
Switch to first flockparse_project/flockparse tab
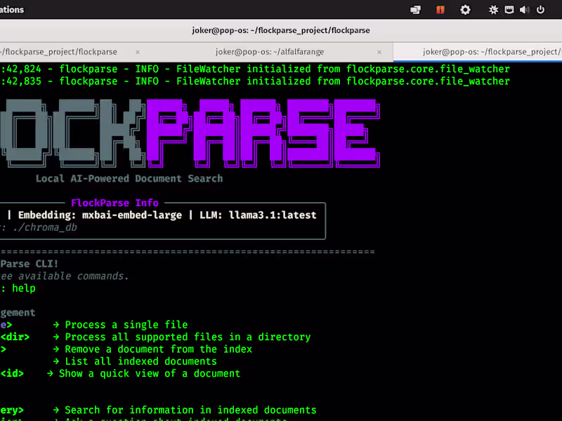coord(59,52)
